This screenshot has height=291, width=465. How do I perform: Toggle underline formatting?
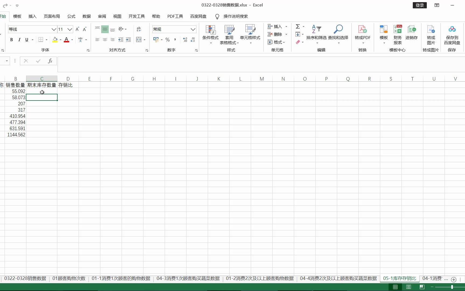(x=27, y=40)
